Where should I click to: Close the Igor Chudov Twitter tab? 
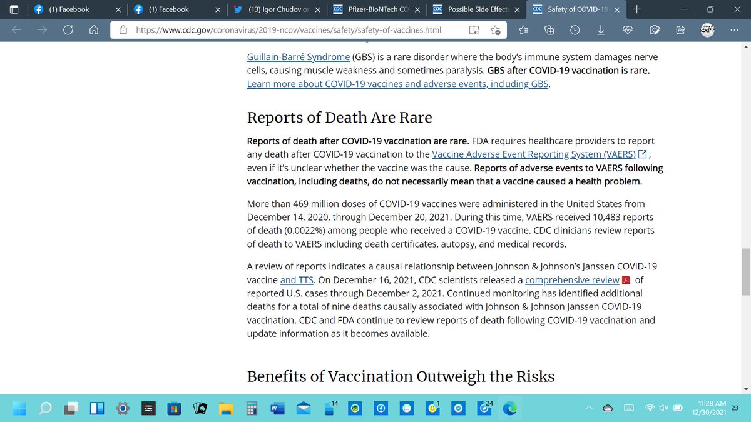pos(317,9)
